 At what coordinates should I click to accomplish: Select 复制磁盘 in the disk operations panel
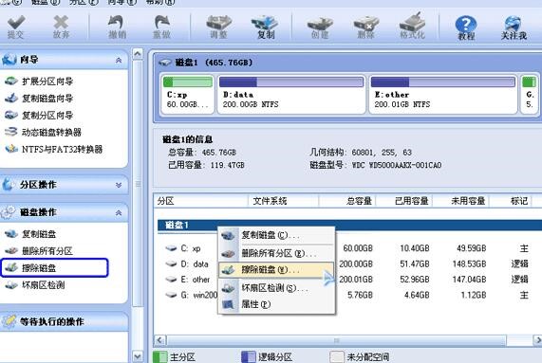[x=30, y=234]
